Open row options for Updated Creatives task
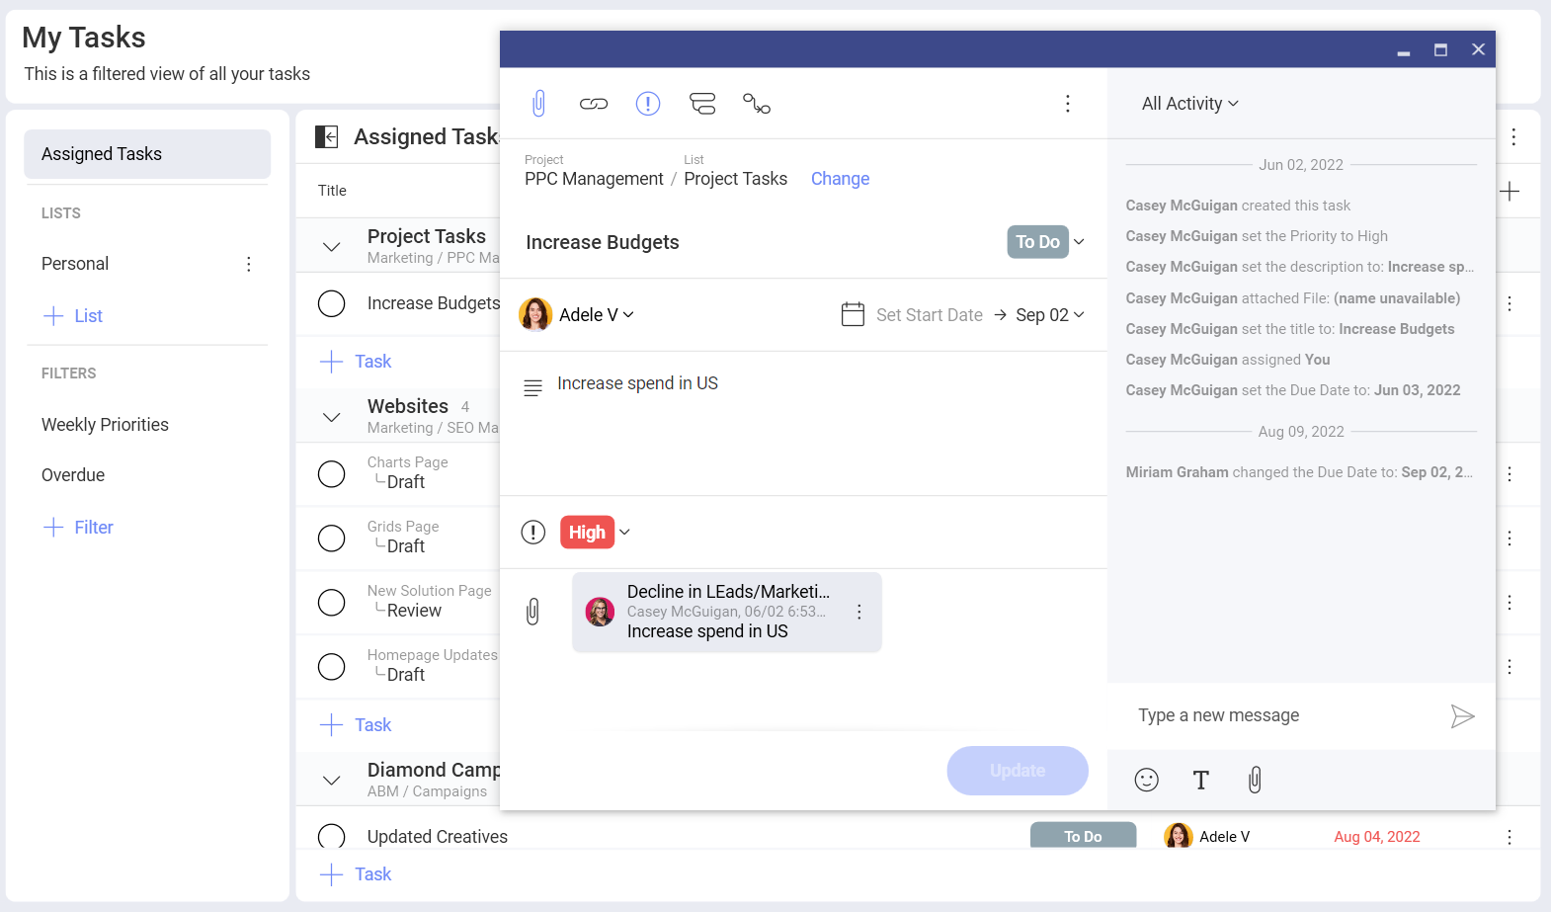The image size is (1551, 912). 1510,837
